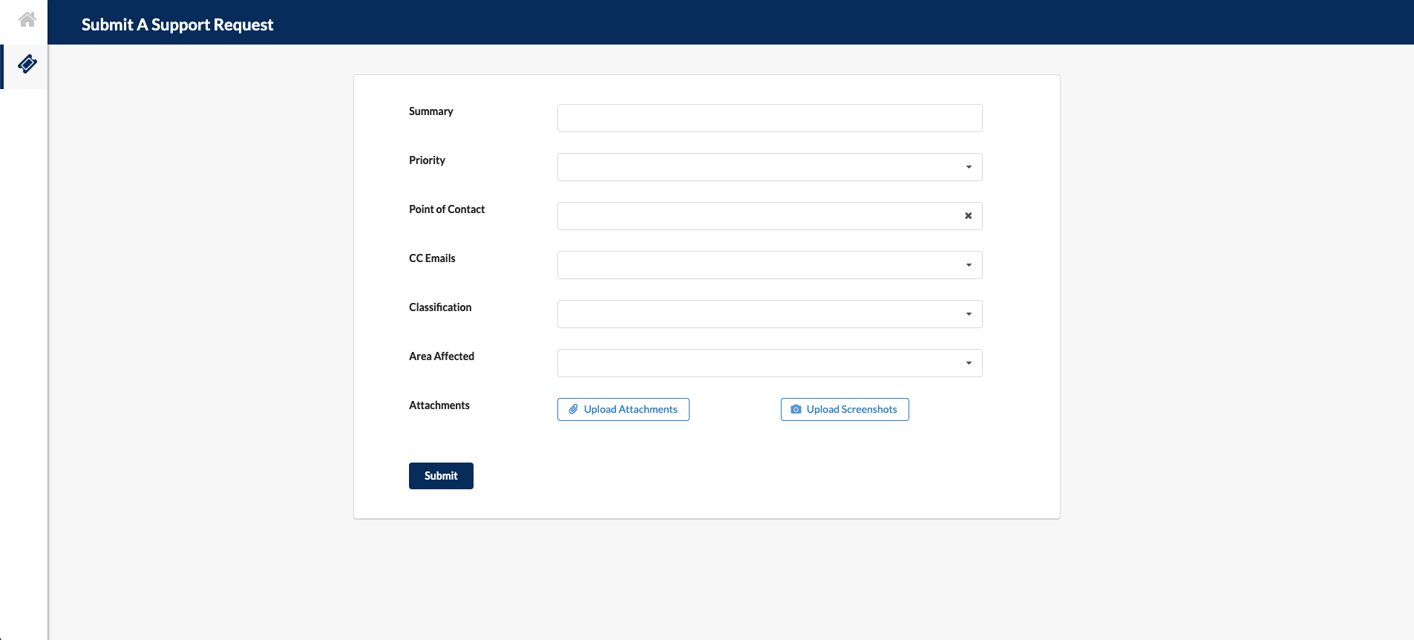Click the 'Submit A Support Request' page title
Screen dimensions: 1414x640
coord(177,25)
